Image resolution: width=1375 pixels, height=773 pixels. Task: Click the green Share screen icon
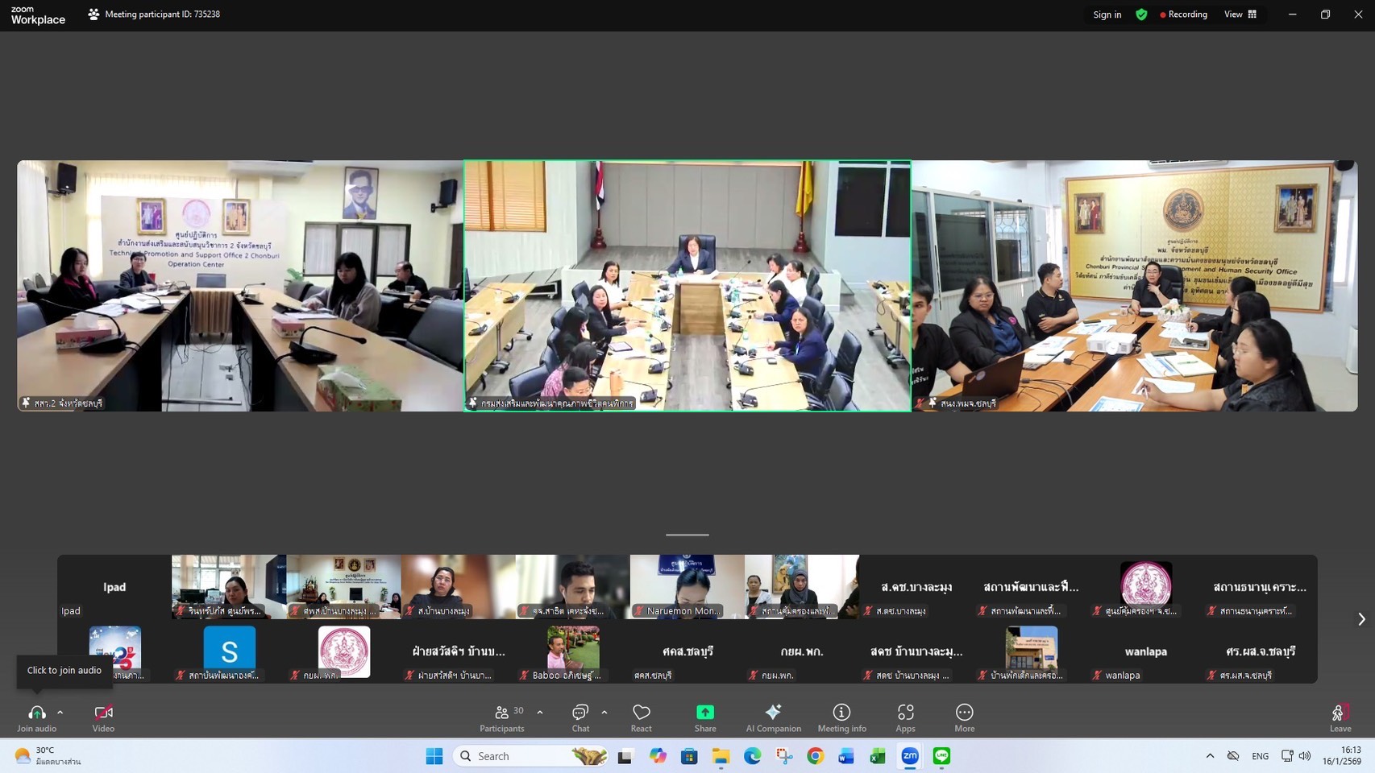(705, 713)
